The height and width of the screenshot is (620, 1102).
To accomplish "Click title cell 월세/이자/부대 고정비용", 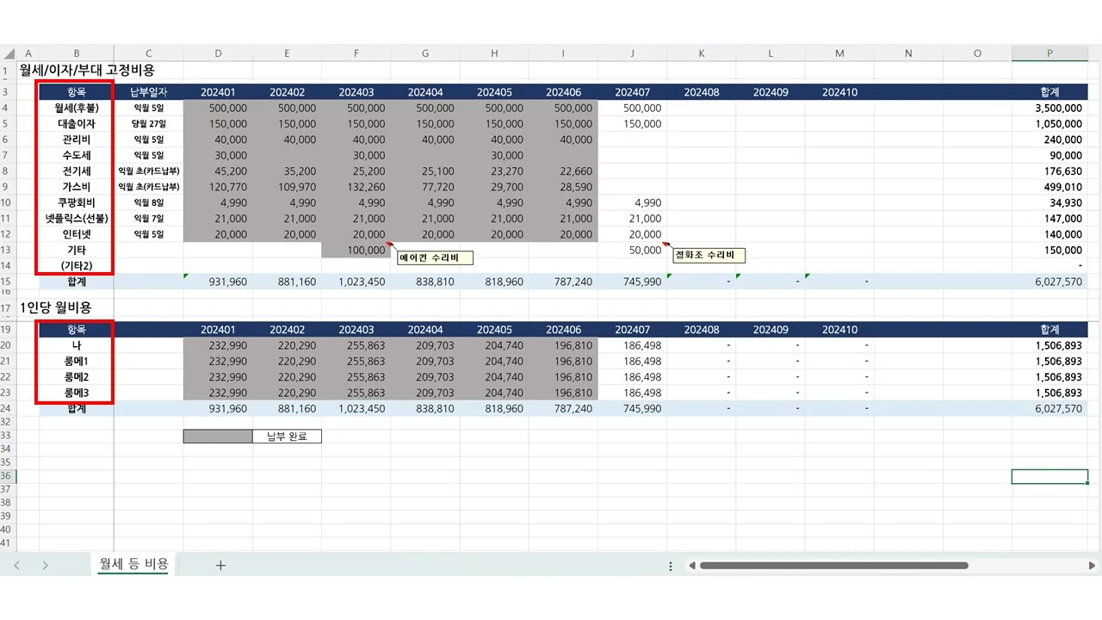I will pyautogui.click(x=87, y=71).
